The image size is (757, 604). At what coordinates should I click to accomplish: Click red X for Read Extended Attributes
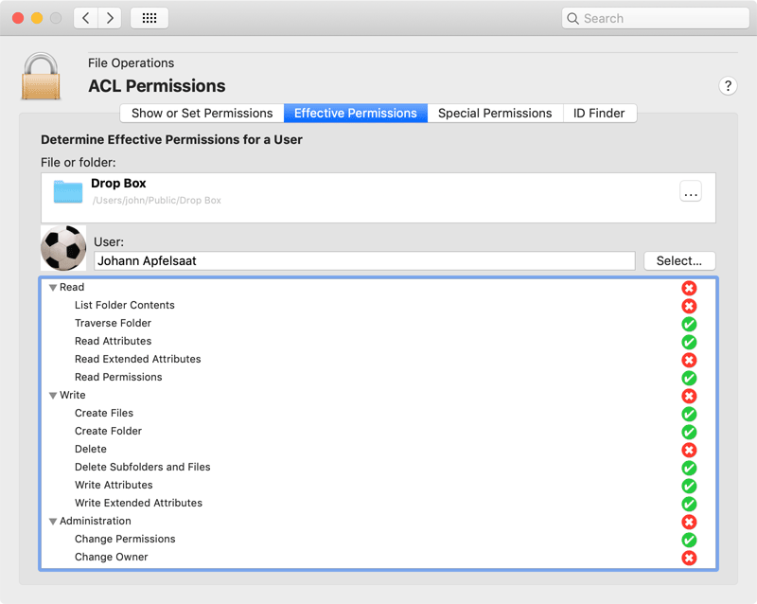tap(689, 360)
